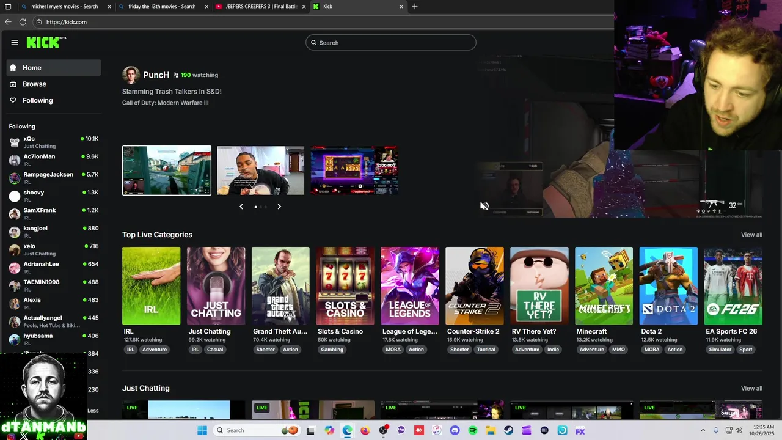Show hidden system tray icons
Image resolution: width=782 pixels, height=440 pixels.
pyautogui.click(x=703, y=430)
